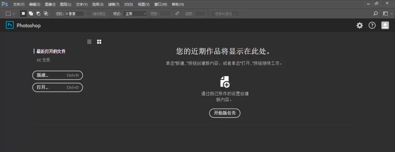
Task: Open the 选择(S) menu
Action: pyautogui.click(x=98, y=4)
